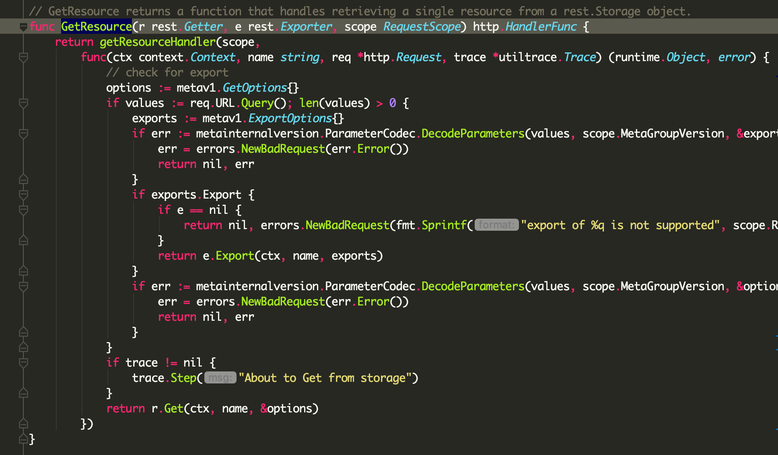This screenshot has width=778, height=455.
Task: Click the ExportOptions type name
Action: pyautogui.click(x=290, y=119)
